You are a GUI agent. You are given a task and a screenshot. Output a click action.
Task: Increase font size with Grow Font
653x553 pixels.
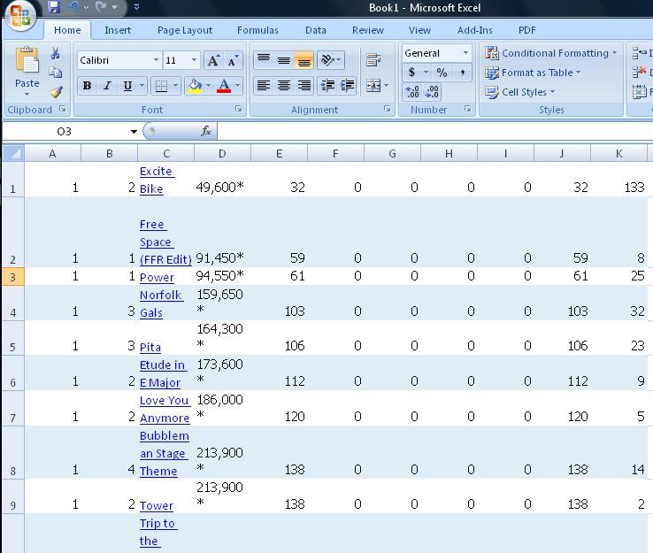click(213, 60)
